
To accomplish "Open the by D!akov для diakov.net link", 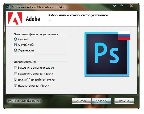I will (24, 101).
